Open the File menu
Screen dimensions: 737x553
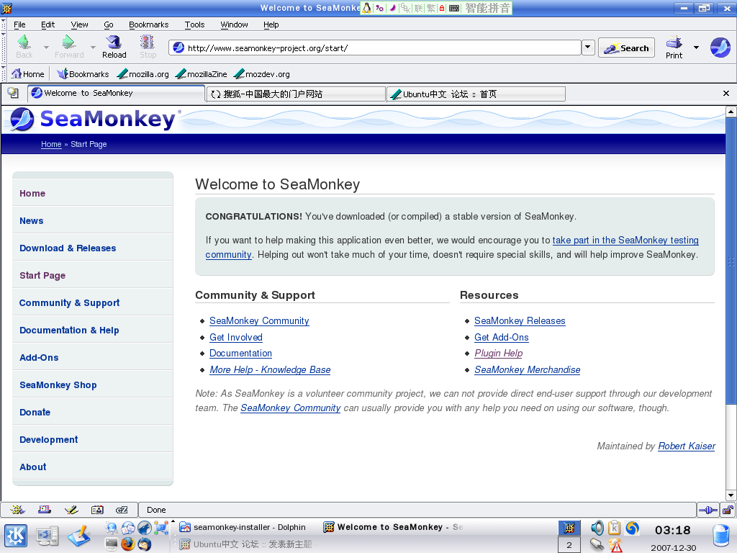pyautogui.click(x=19, y=24)
